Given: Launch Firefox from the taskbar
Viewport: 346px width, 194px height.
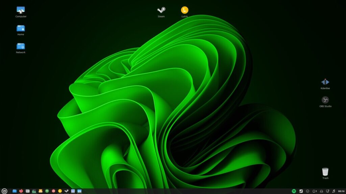Looking at the screenshot, I should point(21,190).
